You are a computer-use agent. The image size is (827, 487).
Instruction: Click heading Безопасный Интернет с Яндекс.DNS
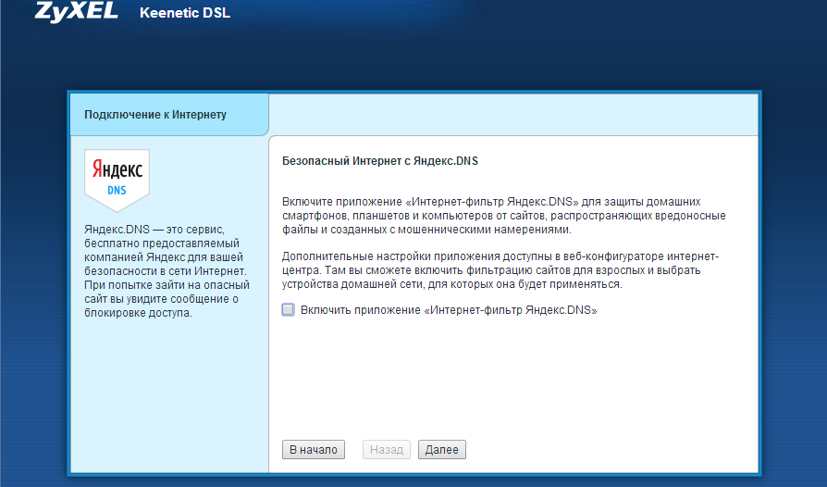coord(379,161)
